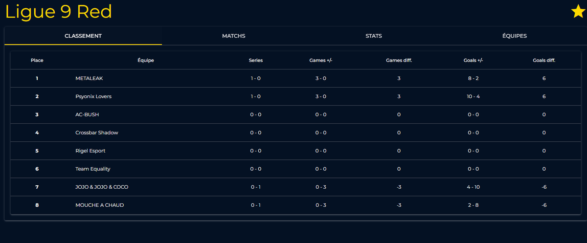This screenshot has width=587, height=243.
Task: Open the Crossbar Shadow team entry
Action: click(97, 133)
